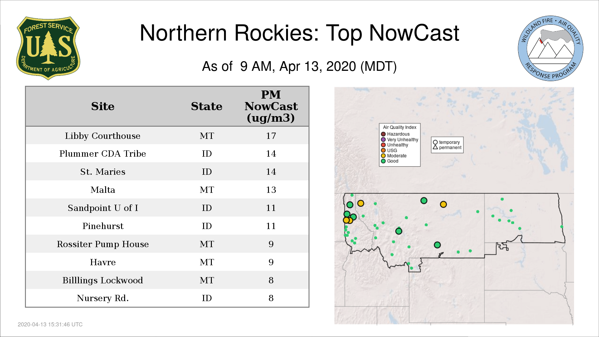Click the temporary circle symbol in legend
The height and width of the screenshot is (337, 599).
[435, 142]
